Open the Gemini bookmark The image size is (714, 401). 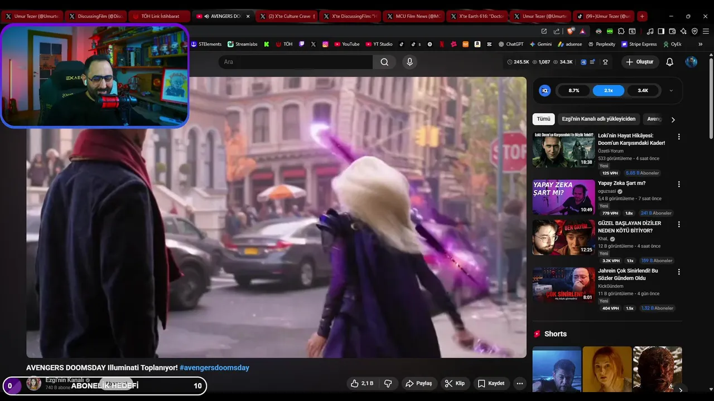click(x=541, y=44)
